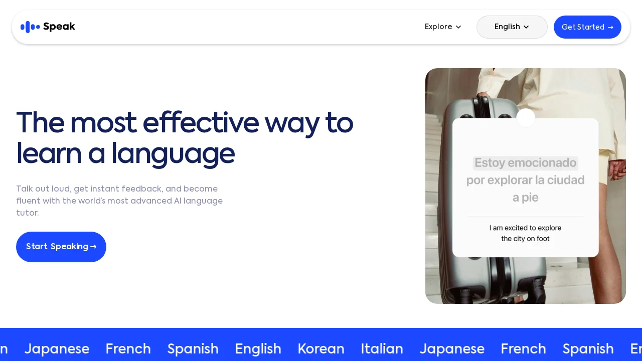Click the chevron icon next to Explore
642x361 pixels.
tap(458, 27)
